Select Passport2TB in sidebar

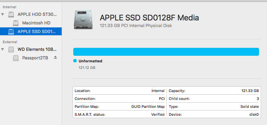pyautogui.click(x=35, y=58)
